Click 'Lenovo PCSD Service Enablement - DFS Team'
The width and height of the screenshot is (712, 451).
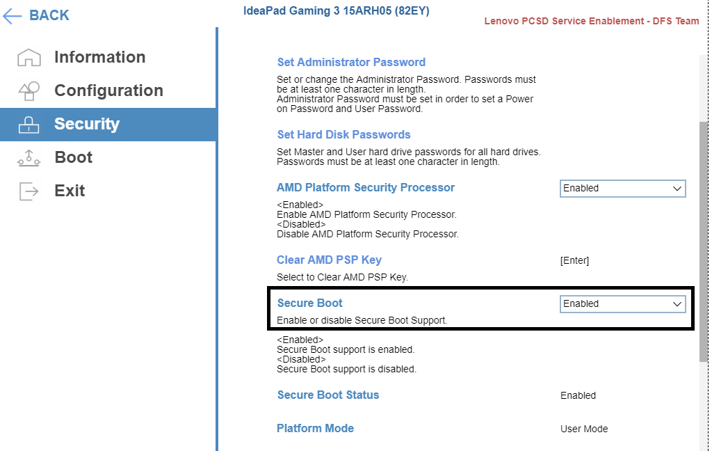pos(591,21)
